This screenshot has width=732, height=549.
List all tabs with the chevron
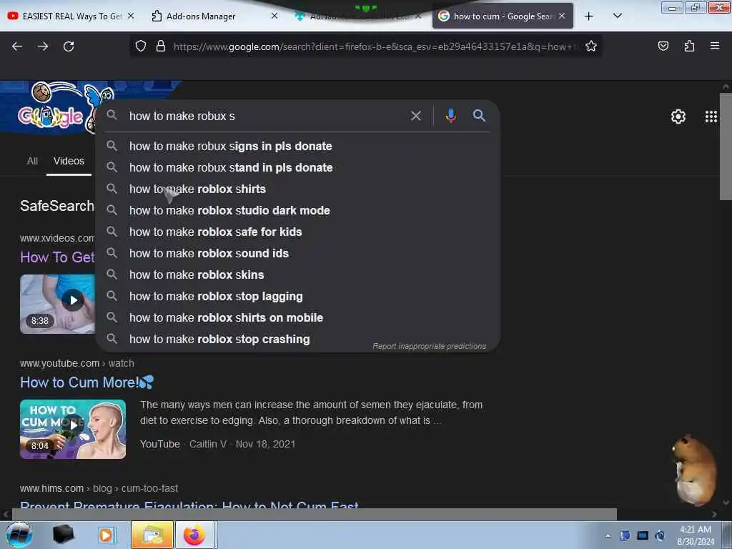(617, 16)
